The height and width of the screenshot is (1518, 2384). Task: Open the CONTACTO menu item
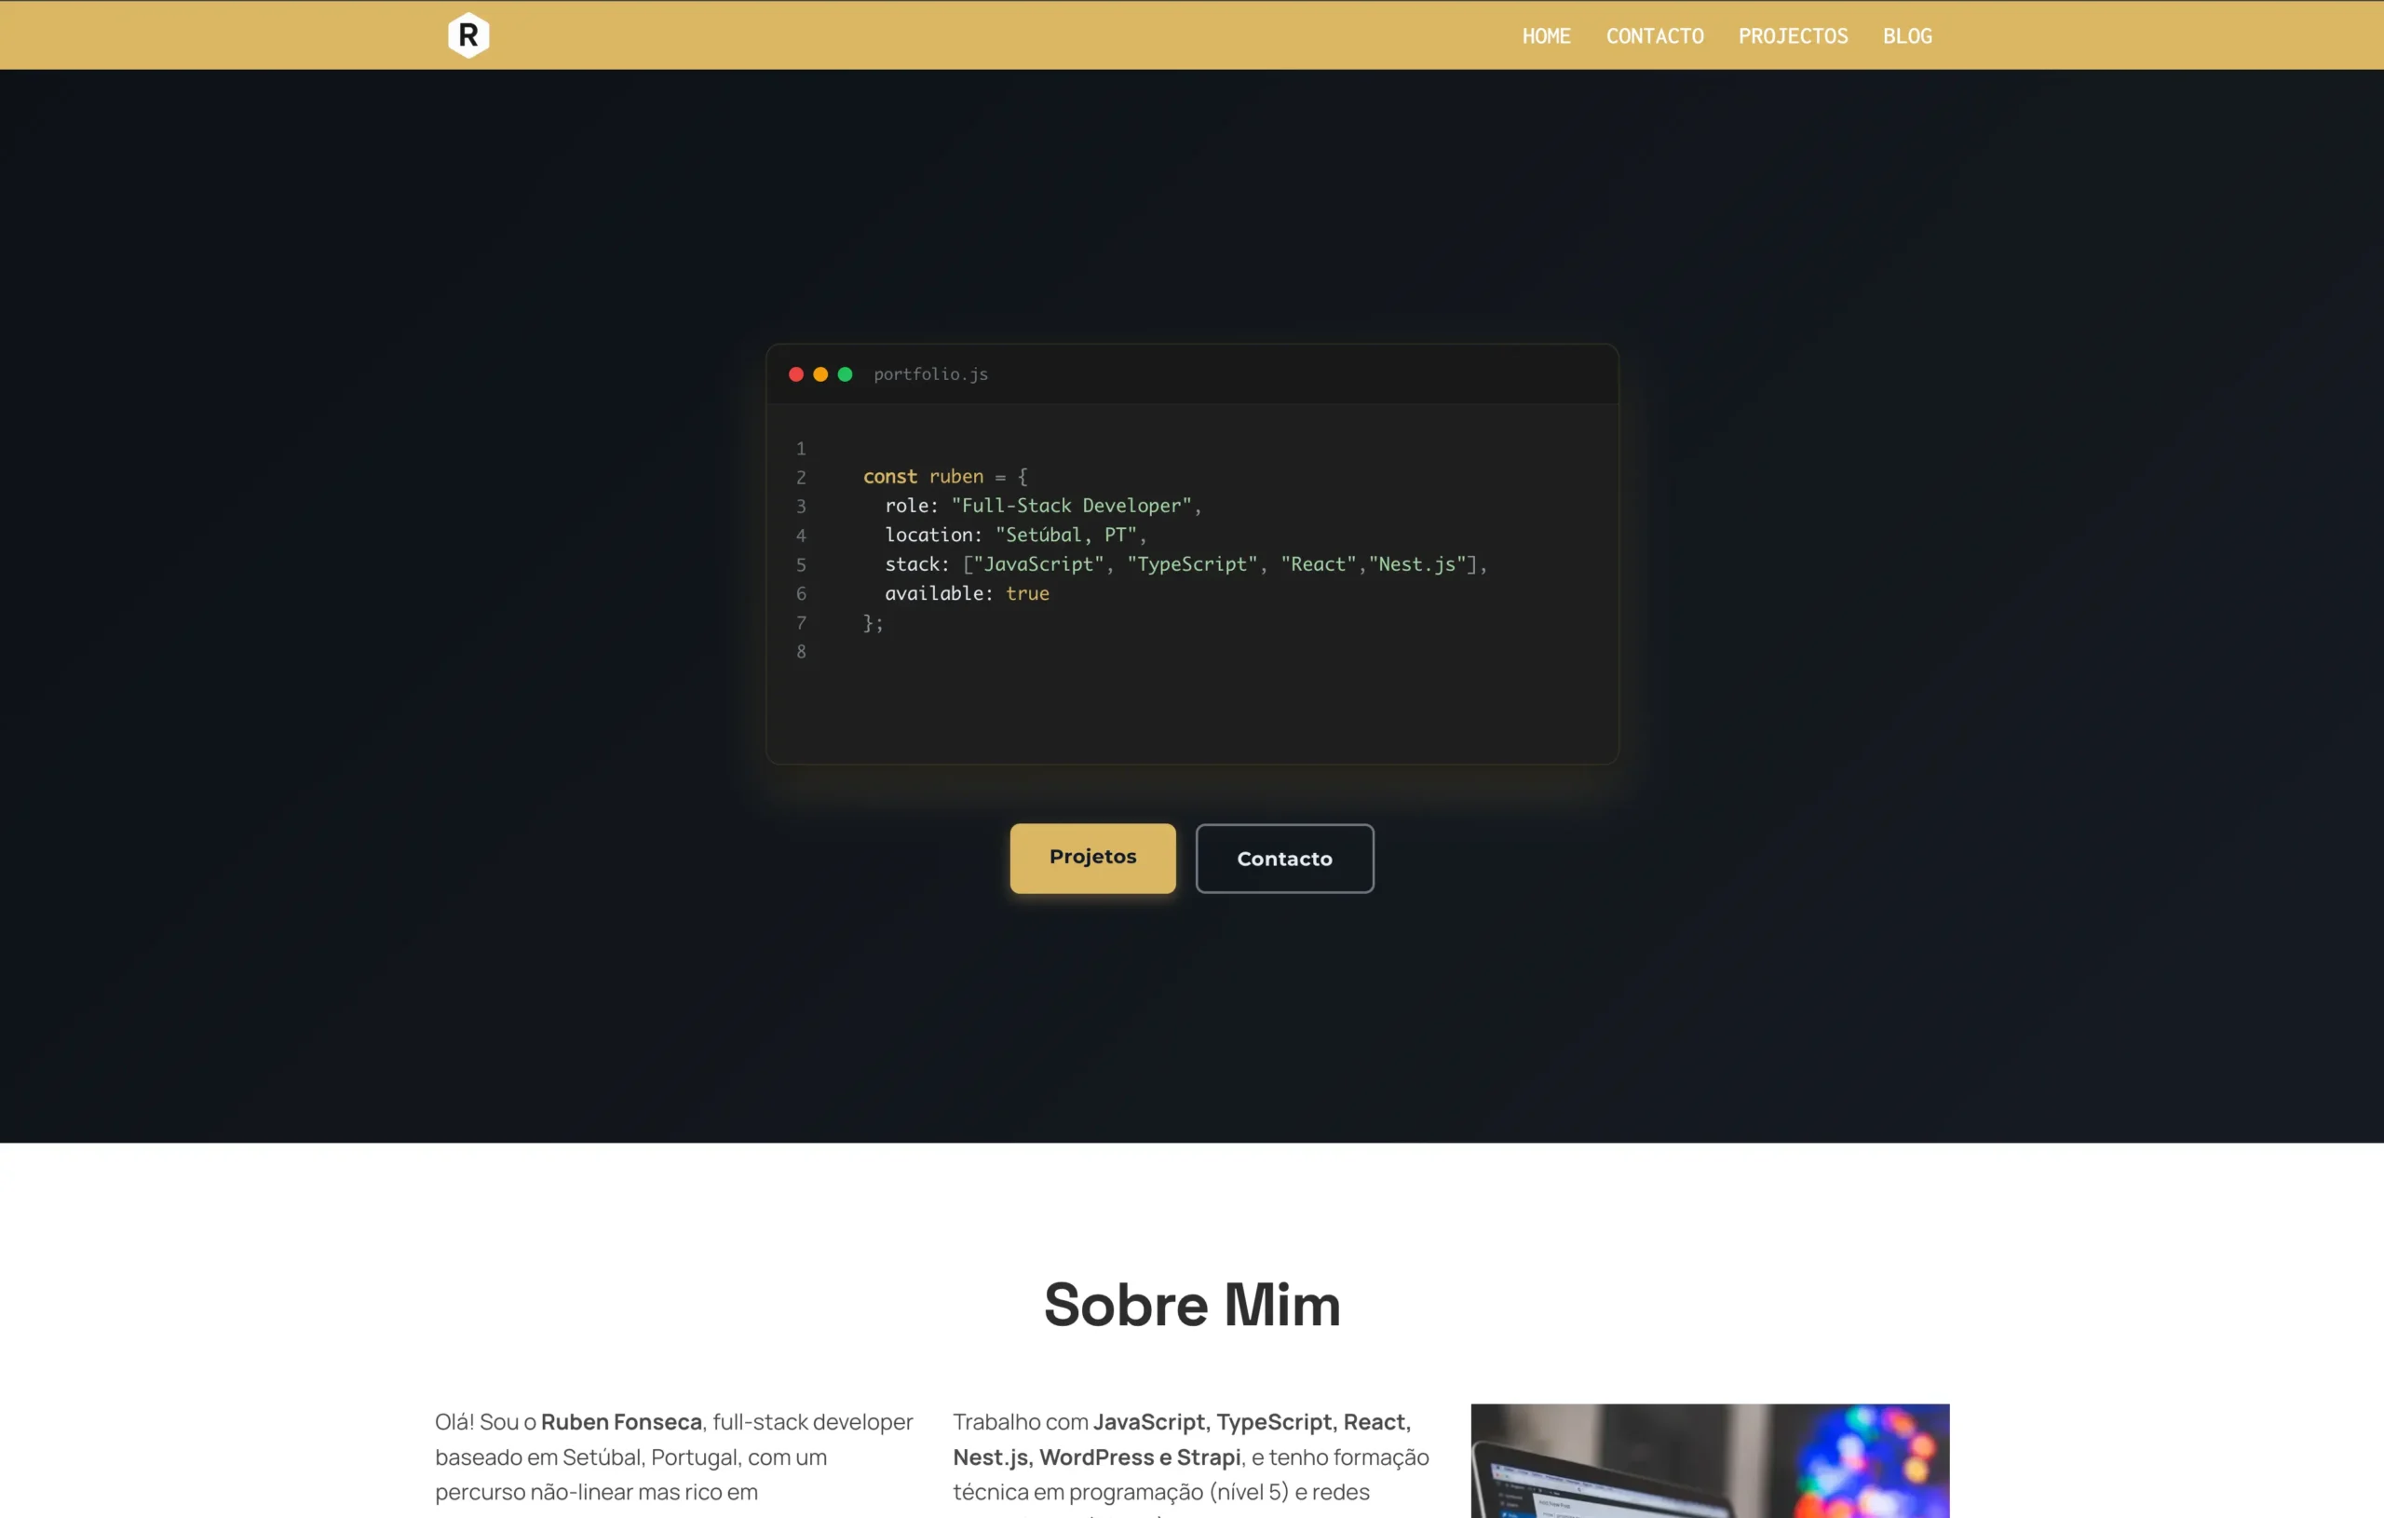pos(1656,35)
